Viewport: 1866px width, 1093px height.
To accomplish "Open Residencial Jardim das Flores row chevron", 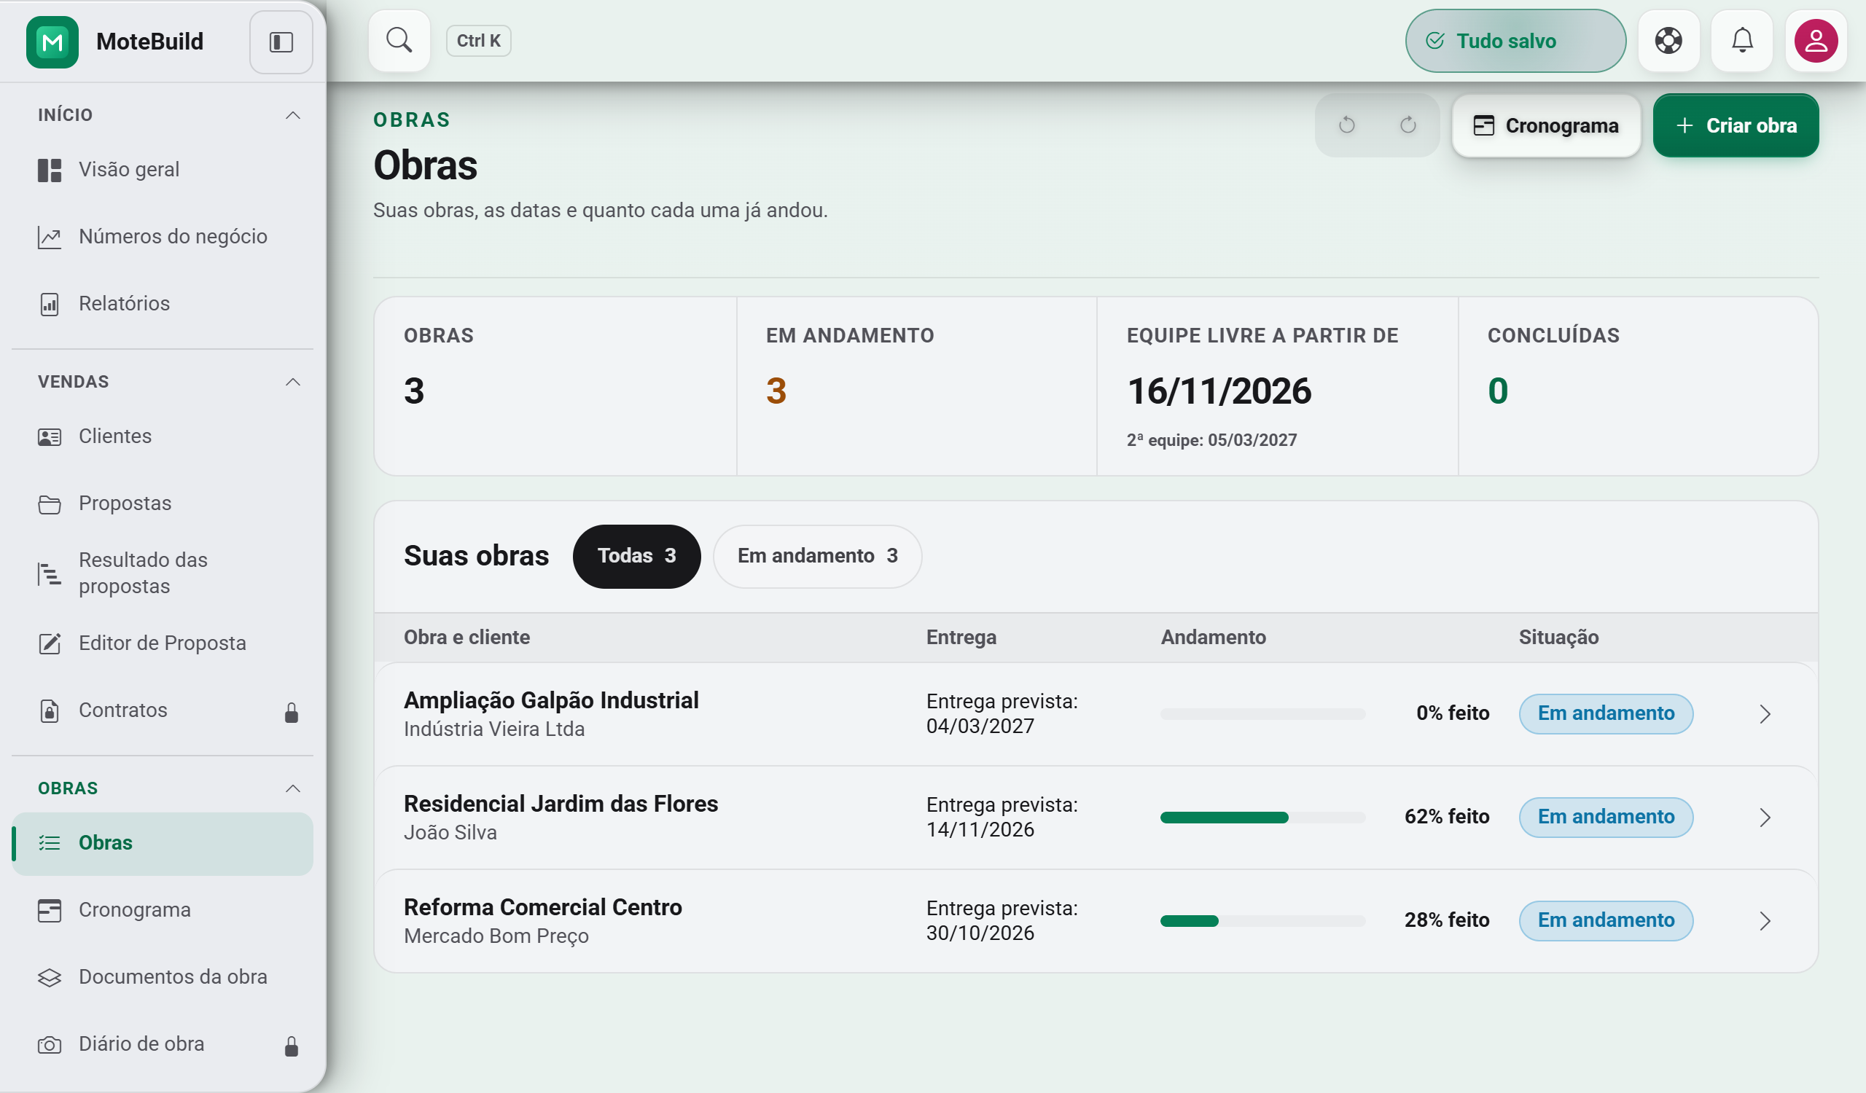I will click(1765, 817).
